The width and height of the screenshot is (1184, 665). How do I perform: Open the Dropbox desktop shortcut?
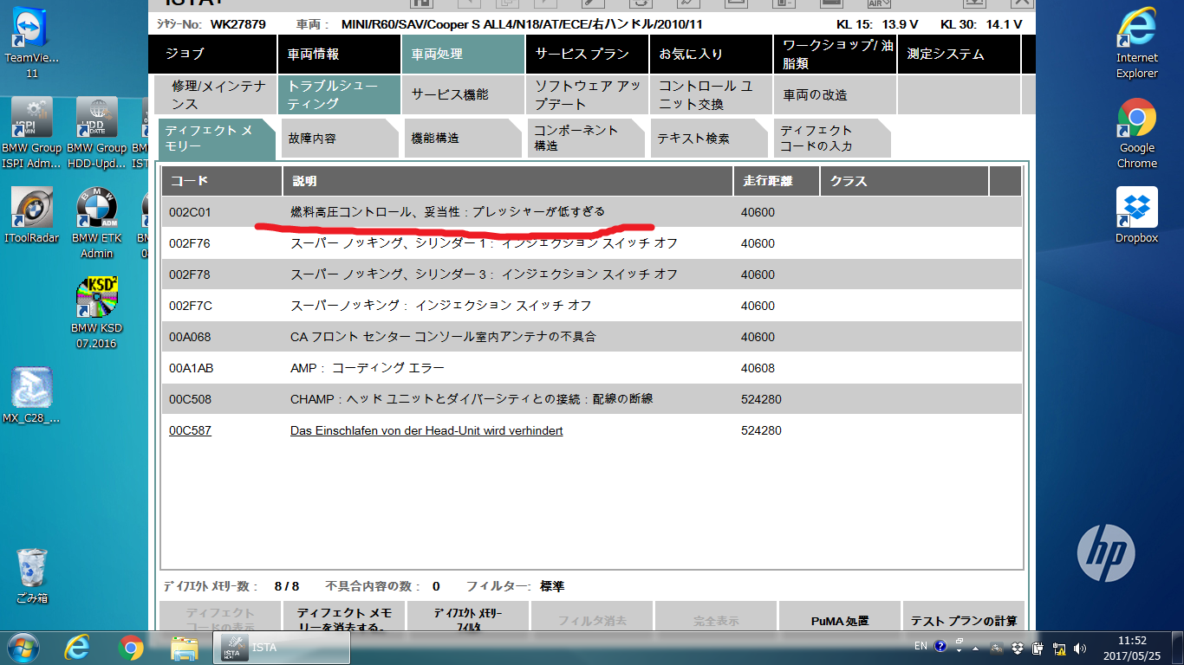pos(1137,216)
